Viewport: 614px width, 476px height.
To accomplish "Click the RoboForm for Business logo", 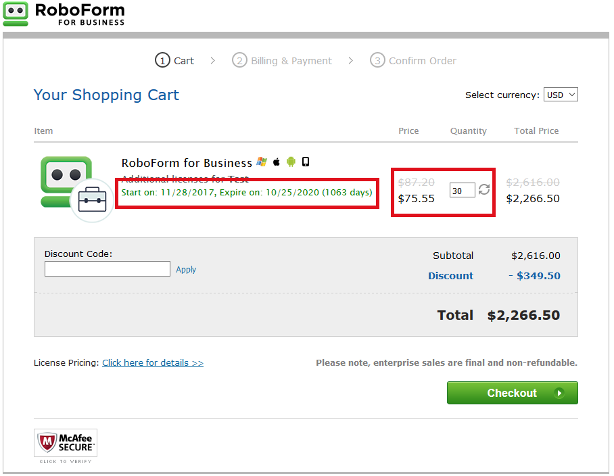I will 64,14.
